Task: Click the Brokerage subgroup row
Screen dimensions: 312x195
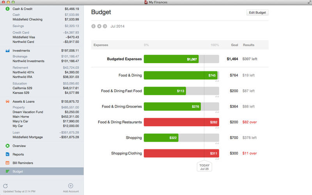Action: click(42, 57)
